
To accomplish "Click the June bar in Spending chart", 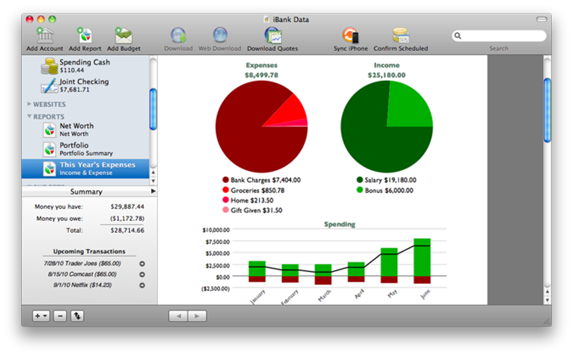I will pos(422,261).
